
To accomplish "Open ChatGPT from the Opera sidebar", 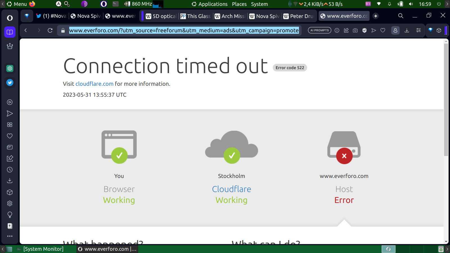I will [10, 68].
